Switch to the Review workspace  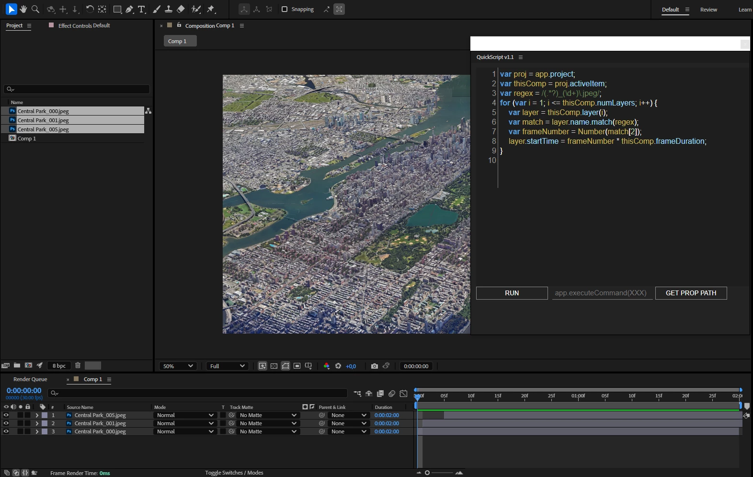click(708, 10)
